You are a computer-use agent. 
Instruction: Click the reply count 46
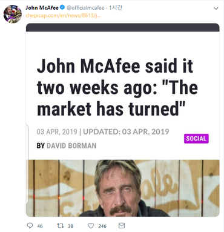(40, 226)
